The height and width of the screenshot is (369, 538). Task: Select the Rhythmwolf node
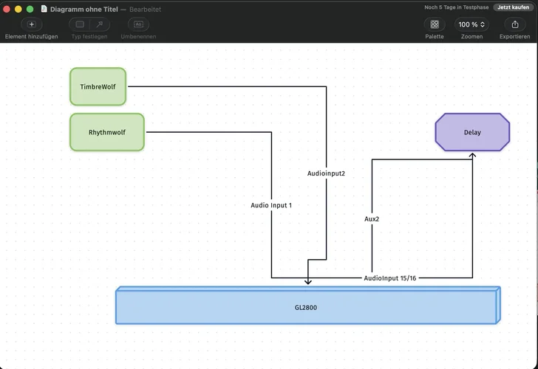point(107,132)
